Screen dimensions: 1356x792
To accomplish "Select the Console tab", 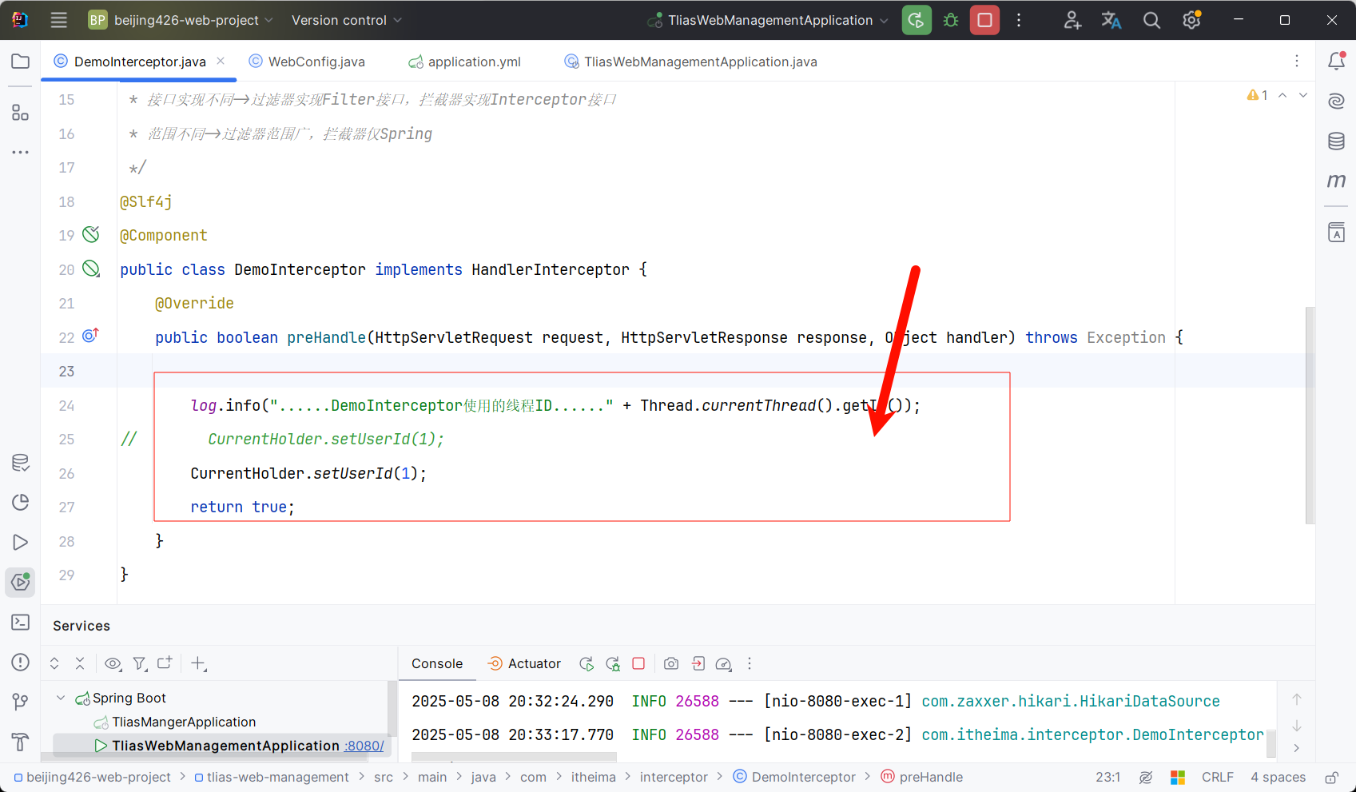I will [x=437, y=663].
